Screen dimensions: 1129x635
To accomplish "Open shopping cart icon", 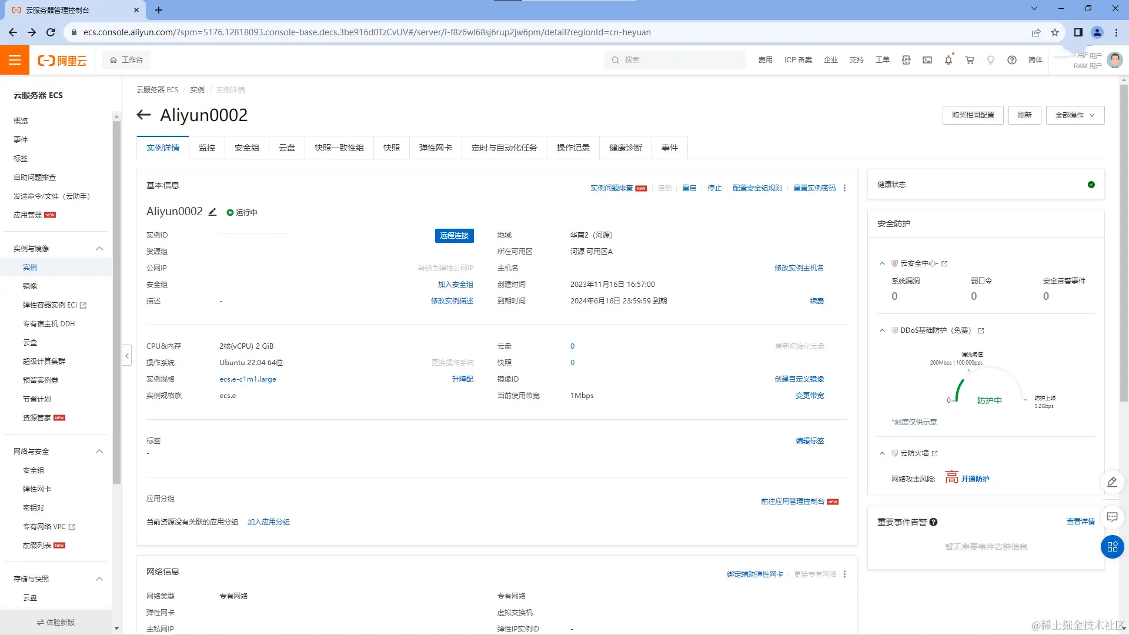I will point(970,60).
